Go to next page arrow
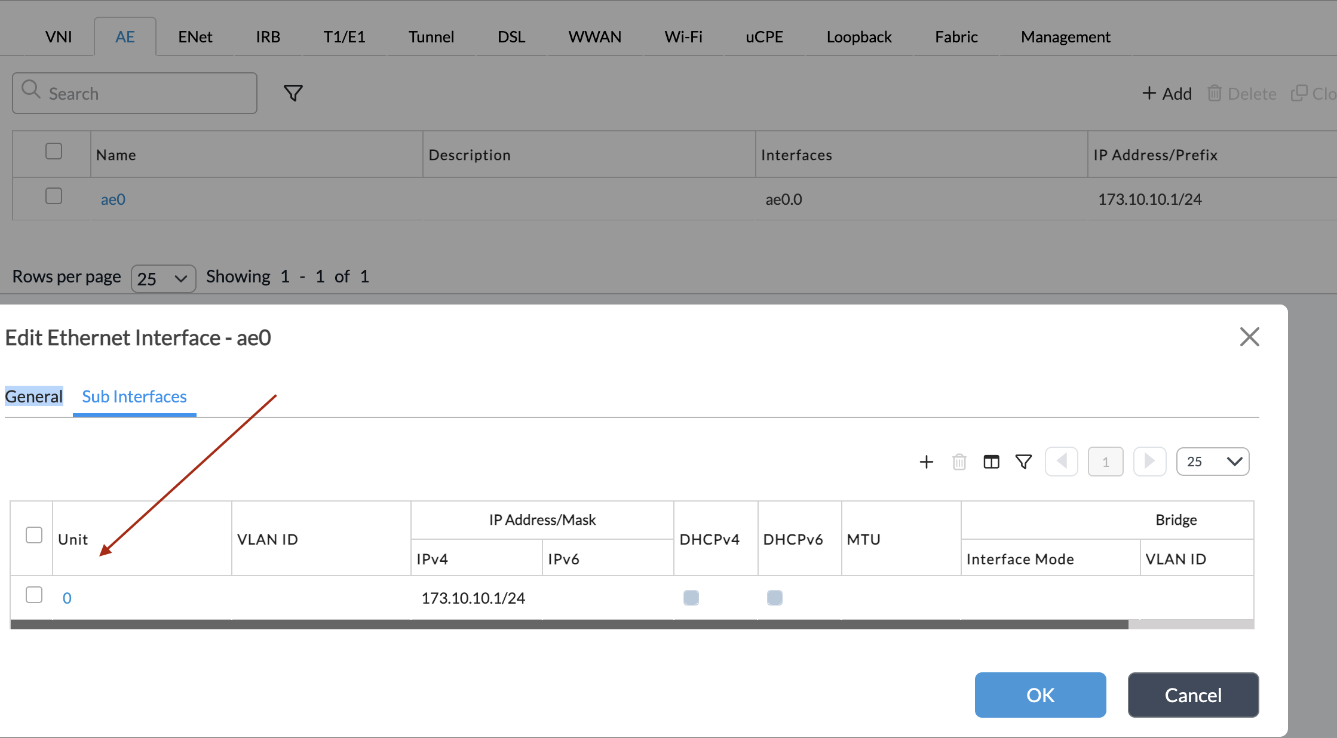The height and width of the screenshot is (738, 1337). [x=1149, y=462]
